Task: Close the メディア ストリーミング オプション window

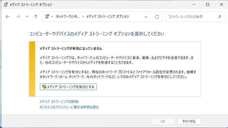Action: (221, 5)
